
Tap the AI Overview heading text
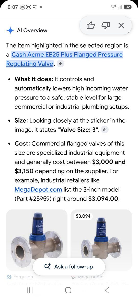tap(32, 30)
